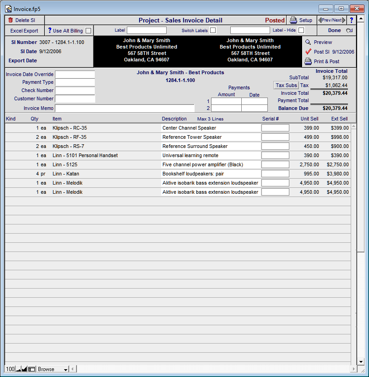Screen dimensions: 369x377
Task: Click the trash icon on Delete SI
Action: click(11, 20)
